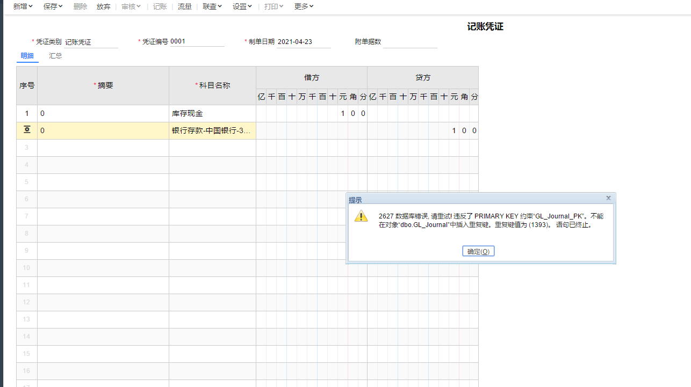
Task: Switch to the 明细 tab
Action: [x=27, y=56]
